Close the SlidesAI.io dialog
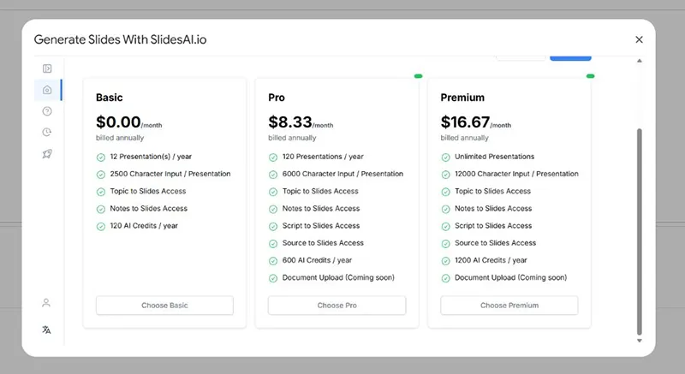This screenshot has width=685, height=374. [639, 39]
